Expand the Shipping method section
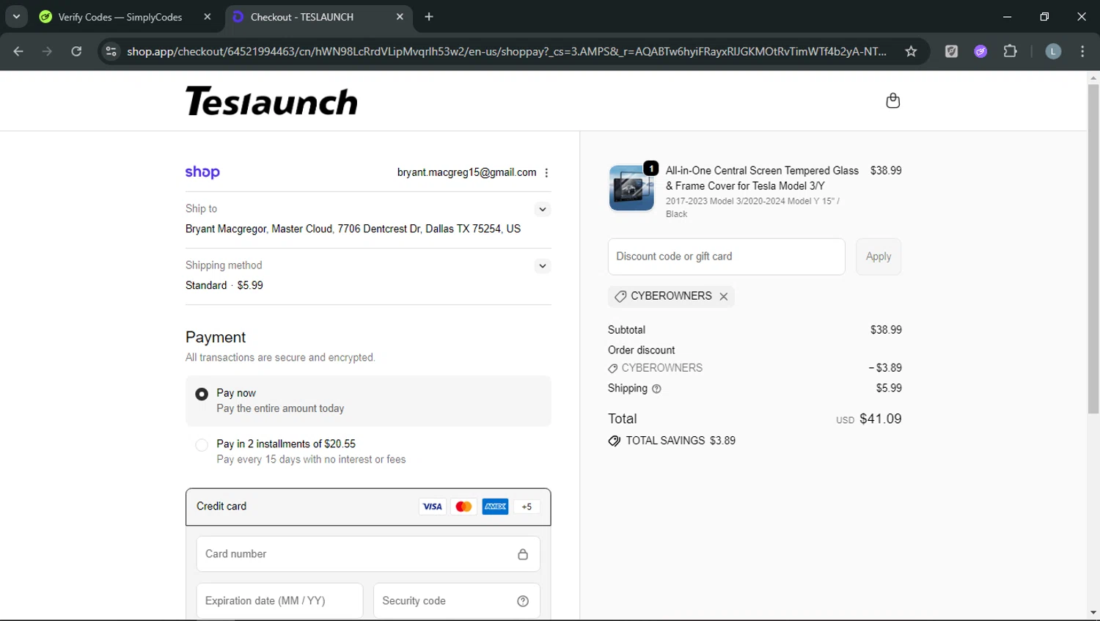 pos(543,266)
